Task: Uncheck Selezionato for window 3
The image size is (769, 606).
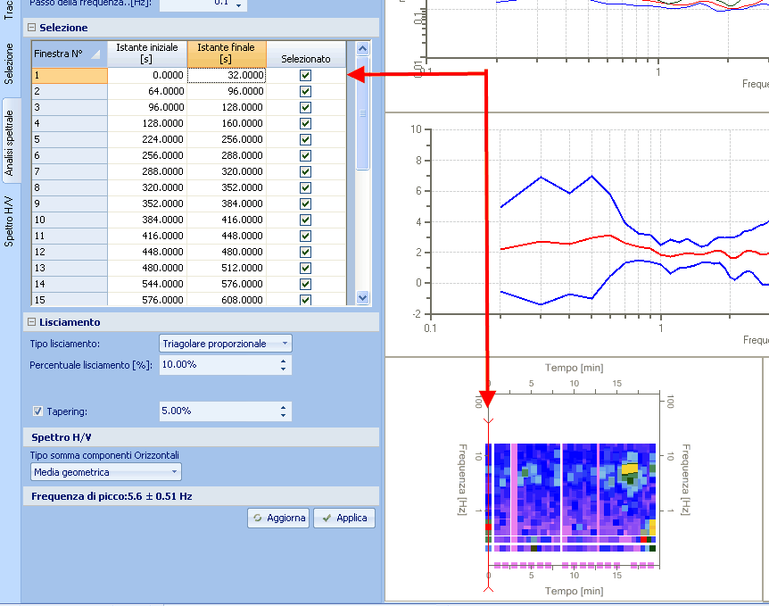Action: tap(305, 107)
